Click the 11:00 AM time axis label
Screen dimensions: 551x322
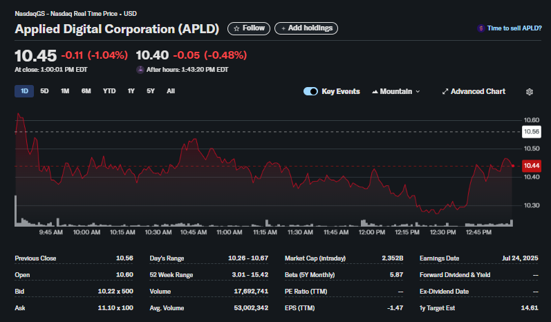click(x=230, y=232)
